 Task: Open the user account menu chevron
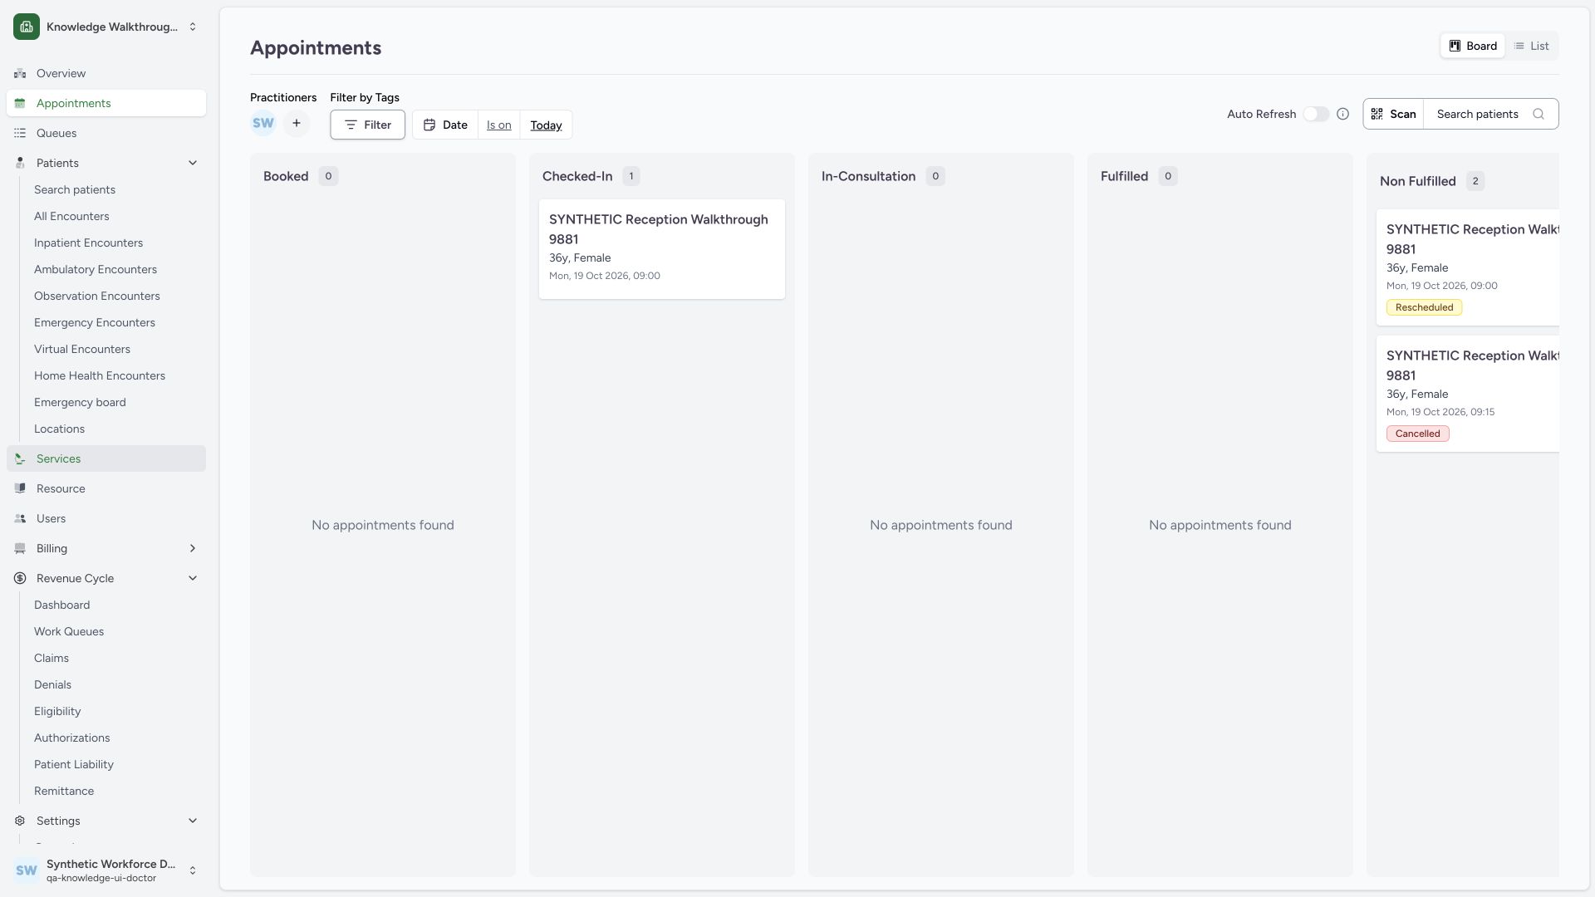pos(193,870)
